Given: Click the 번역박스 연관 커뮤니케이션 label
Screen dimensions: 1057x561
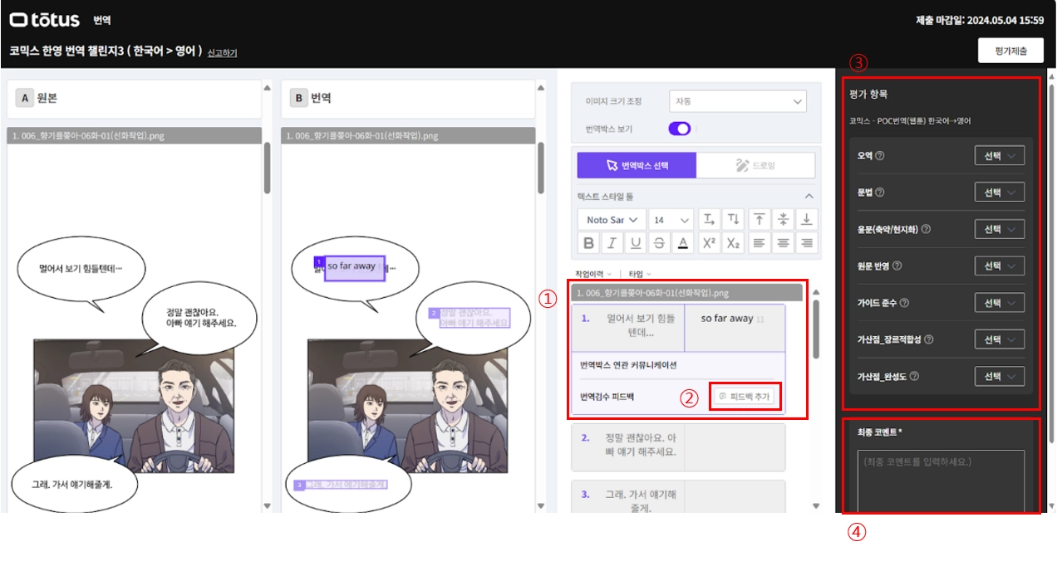Looking at the screenshot, I should point(628,365).
